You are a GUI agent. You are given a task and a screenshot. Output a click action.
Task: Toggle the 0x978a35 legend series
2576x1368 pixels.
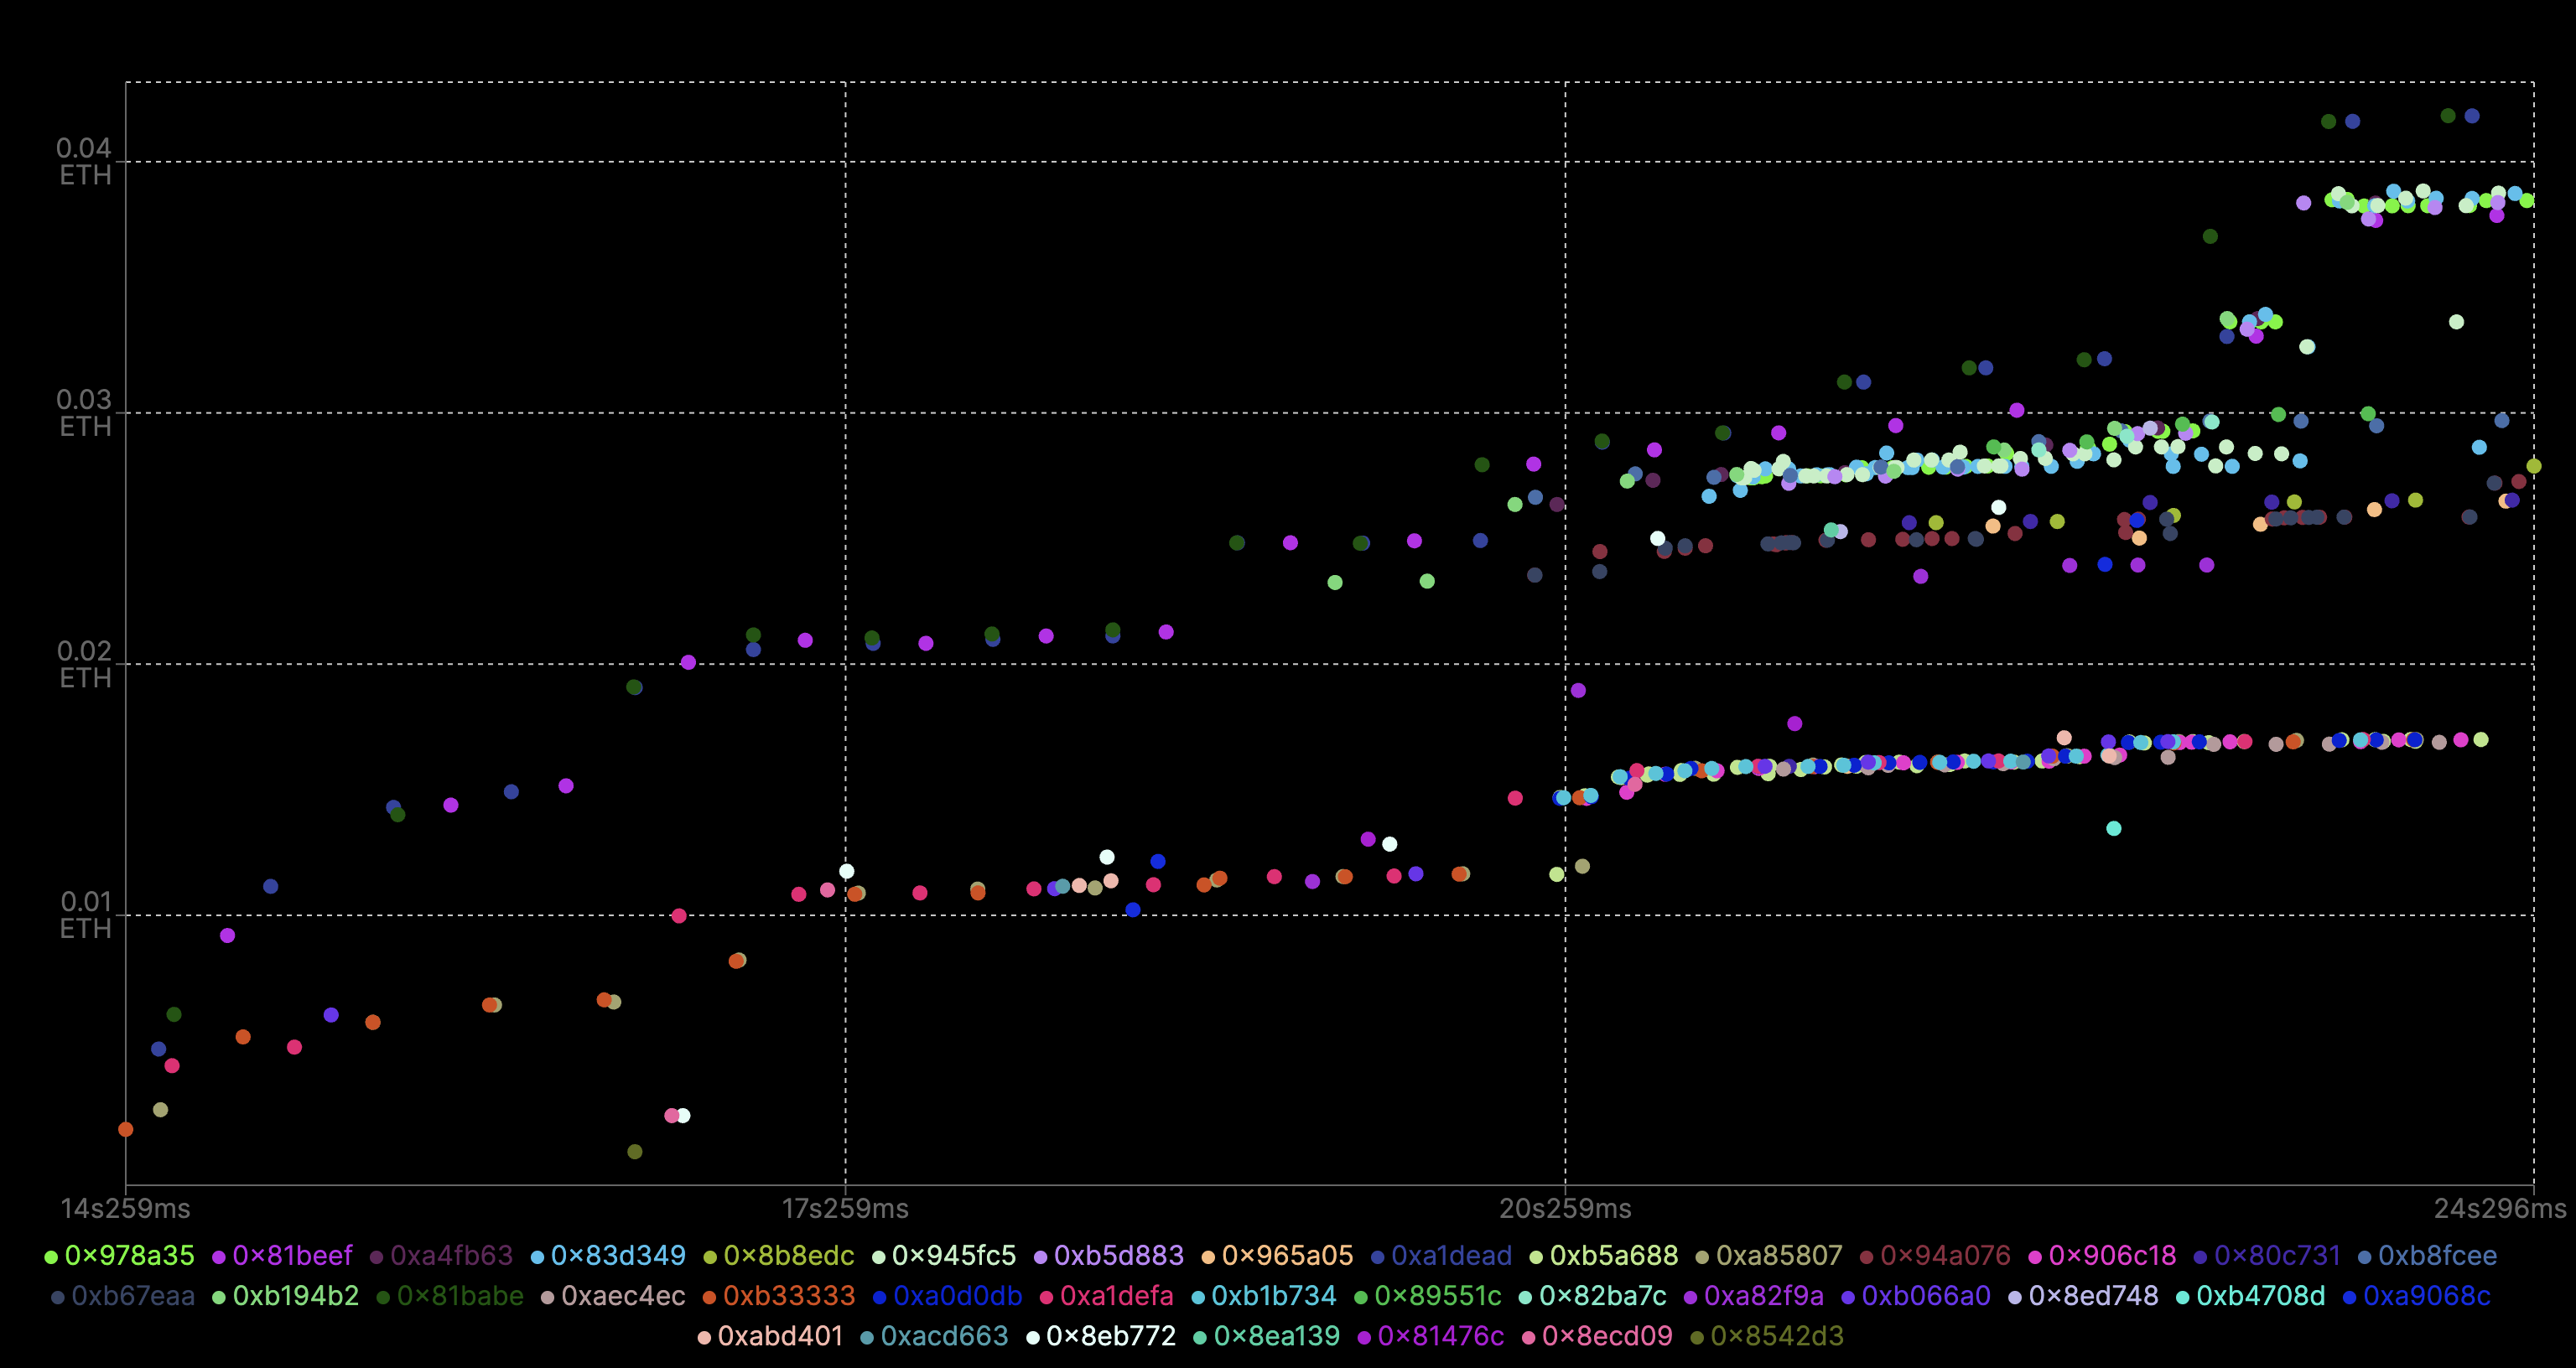pos(129,1255)
